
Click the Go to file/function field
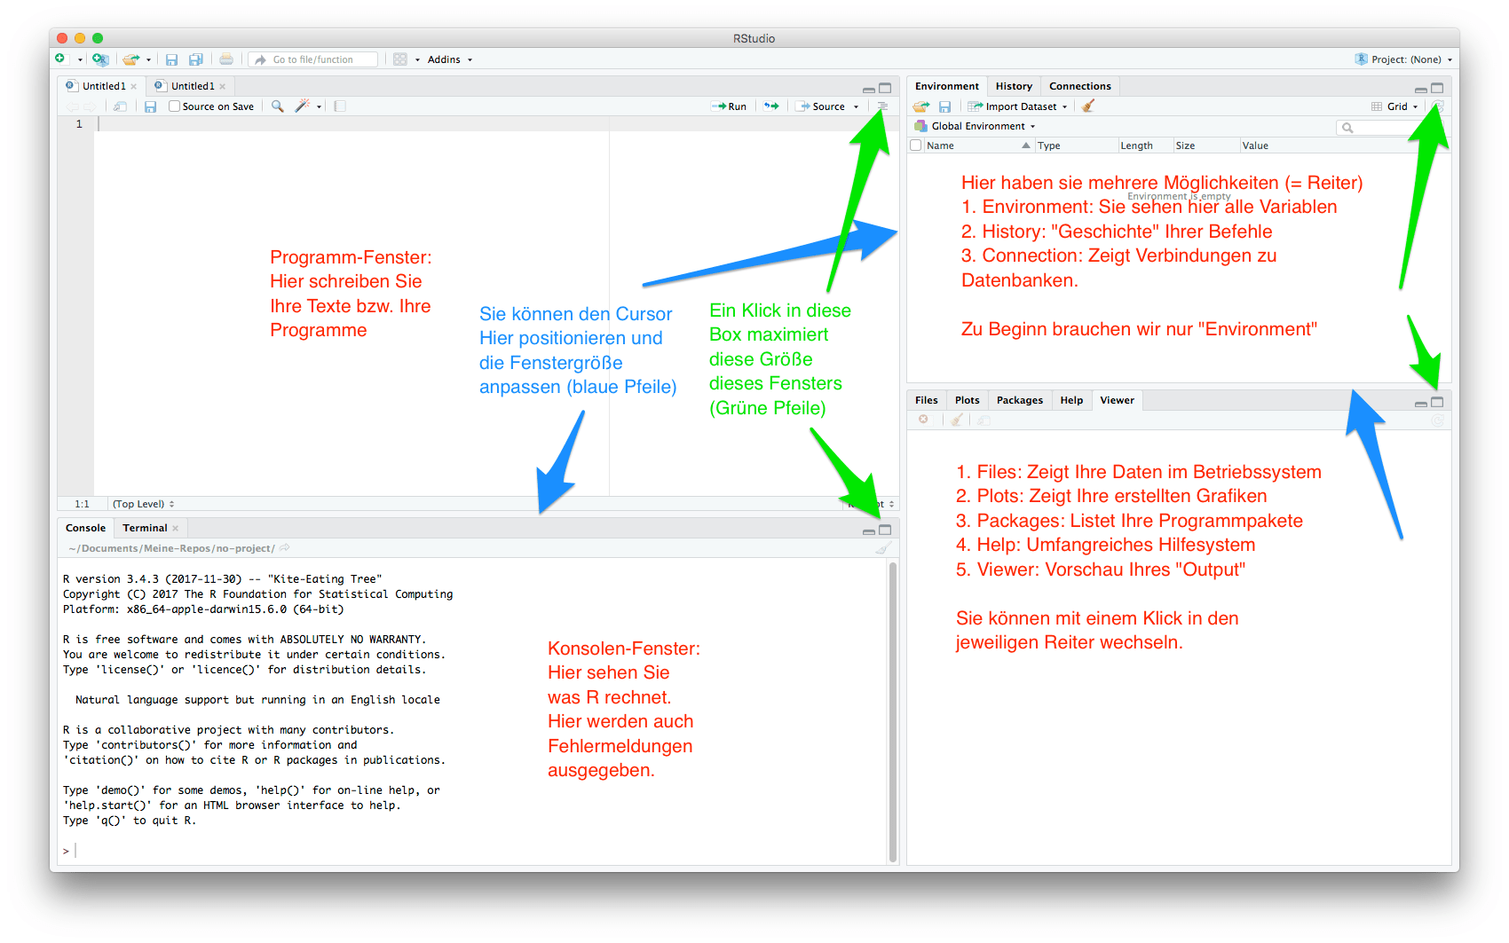[x=313, y=59]
